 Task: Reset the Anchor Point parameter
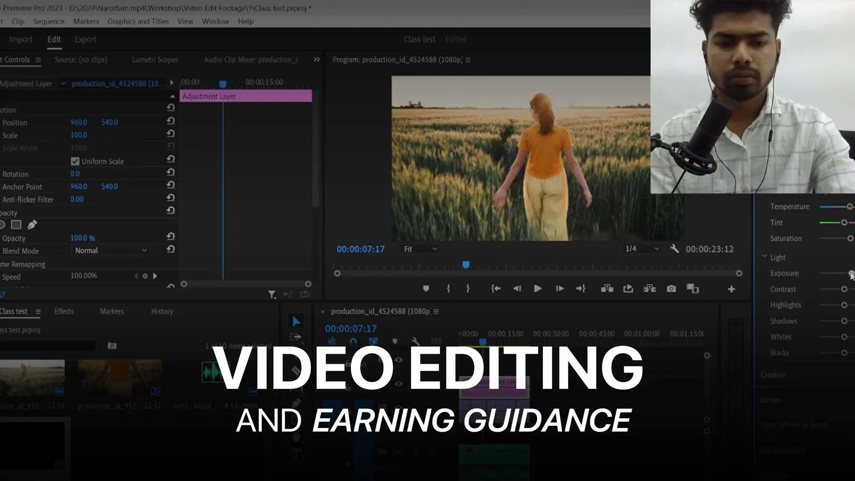tap(171, 185)
